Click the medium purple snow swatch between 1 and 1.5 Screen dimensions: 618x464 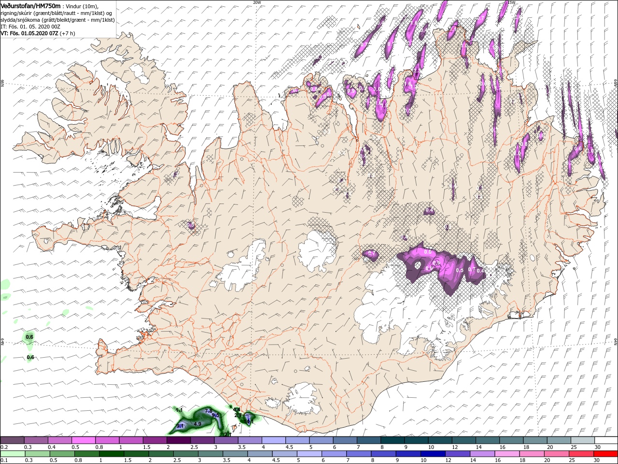pos(131,440)
